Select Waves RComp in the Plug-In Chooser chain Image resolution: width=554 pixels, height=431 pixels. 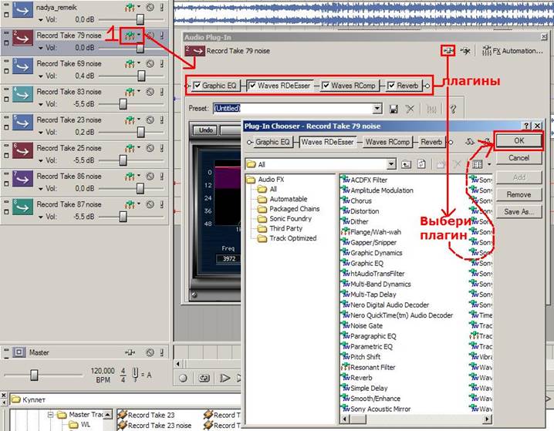coord(387,142)
